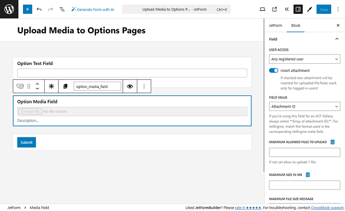Focus the Maximum allowed files input
Viewport: 345px width, 211px height.
[305, 152]
